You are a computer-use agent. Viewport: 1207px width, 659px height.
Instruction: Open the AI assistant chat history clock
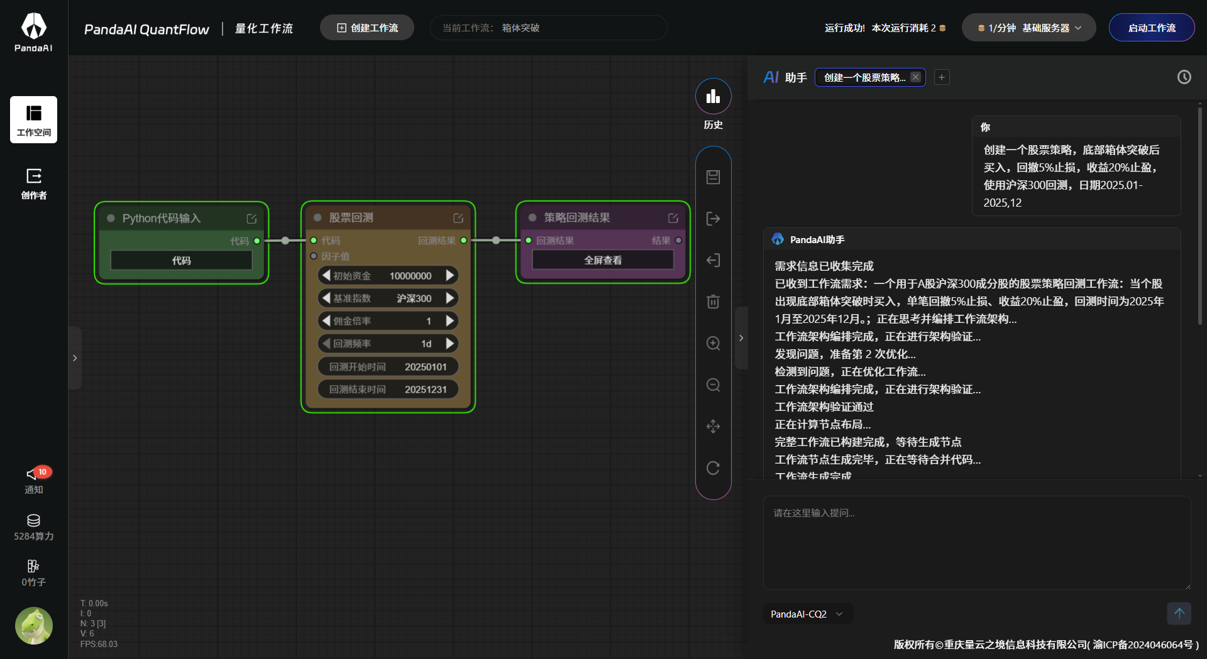[x=1184, y=77]
